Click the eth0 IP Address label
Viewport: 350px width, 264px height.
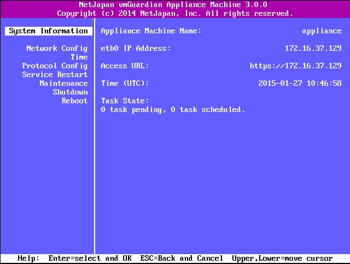pos(136,49)
